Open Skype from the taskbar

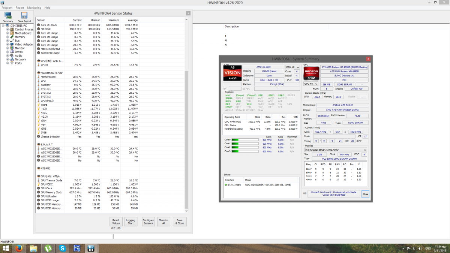[x=62, y=248]
